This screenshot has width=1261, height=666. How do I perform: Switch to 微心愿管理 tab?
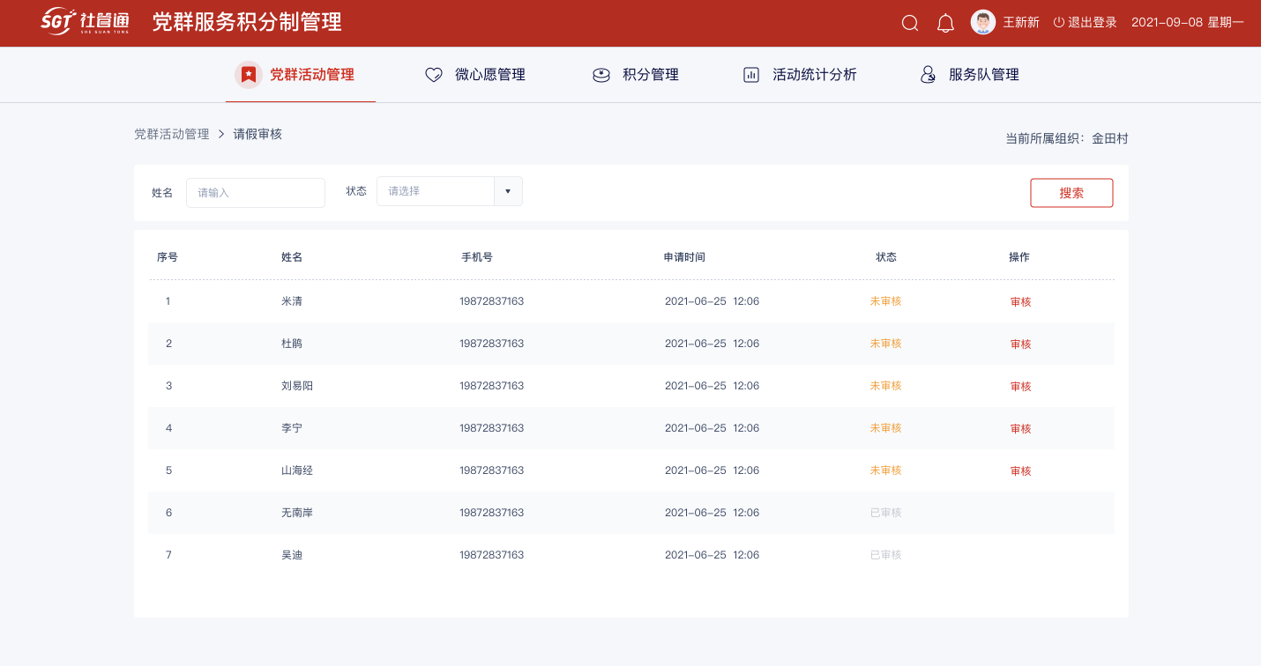point(475,75)
